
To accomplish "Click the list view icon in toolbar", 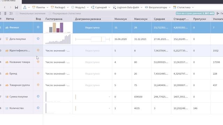I will (x=5, y=14).
